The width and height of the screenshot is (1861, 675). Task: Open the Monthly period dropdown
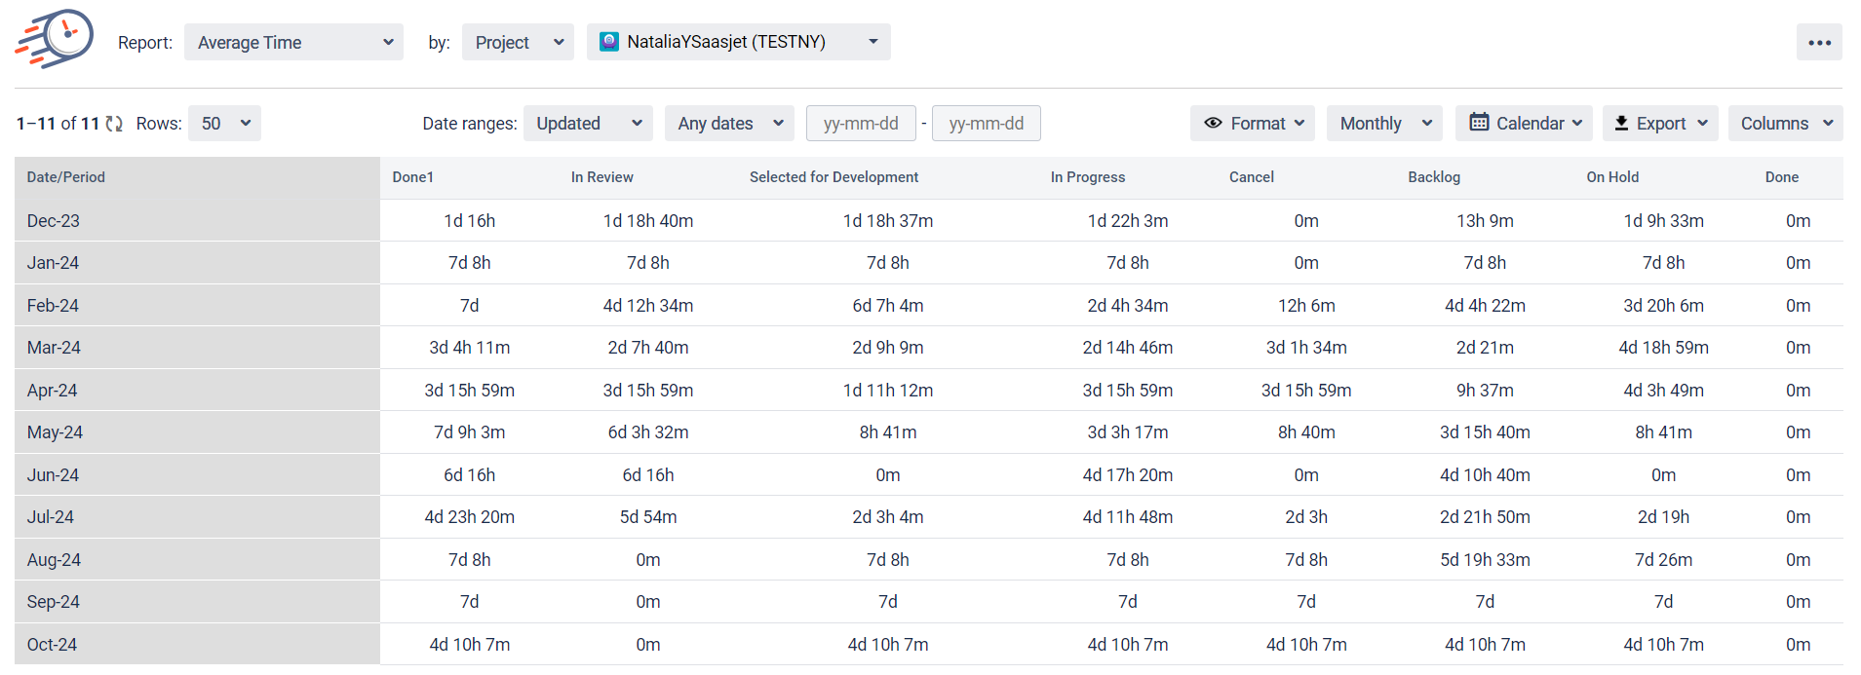[1384, 124]
